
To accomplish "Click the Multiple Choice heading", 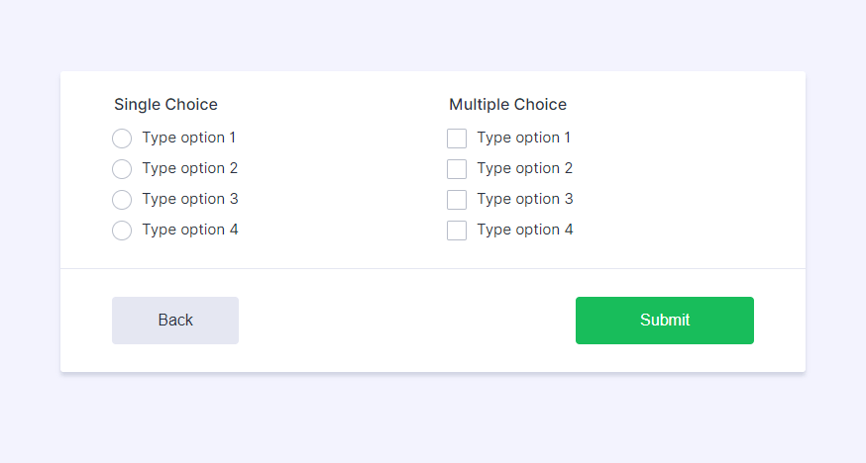I will 507,105.
